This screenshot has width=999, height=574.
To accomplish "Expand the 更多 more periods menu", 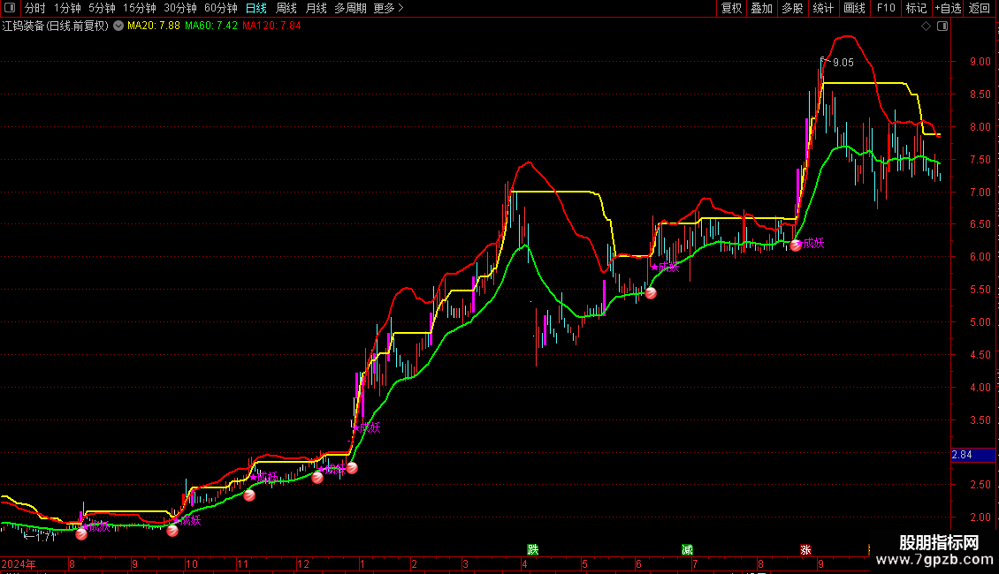I will [x=388, y=8].
